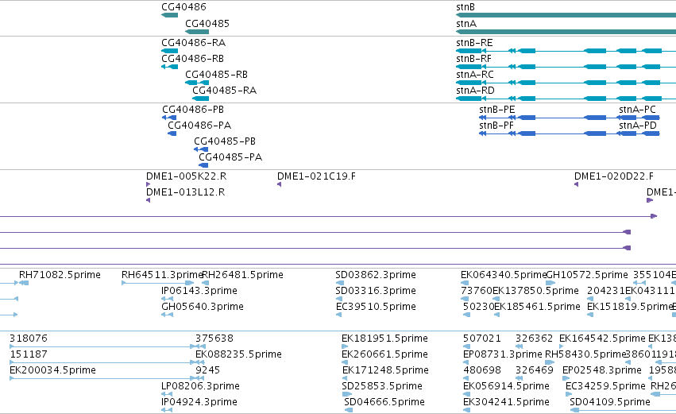The image size is (676, 414).
Task: Click EK088235.5prime label
Action: (238, 354)
